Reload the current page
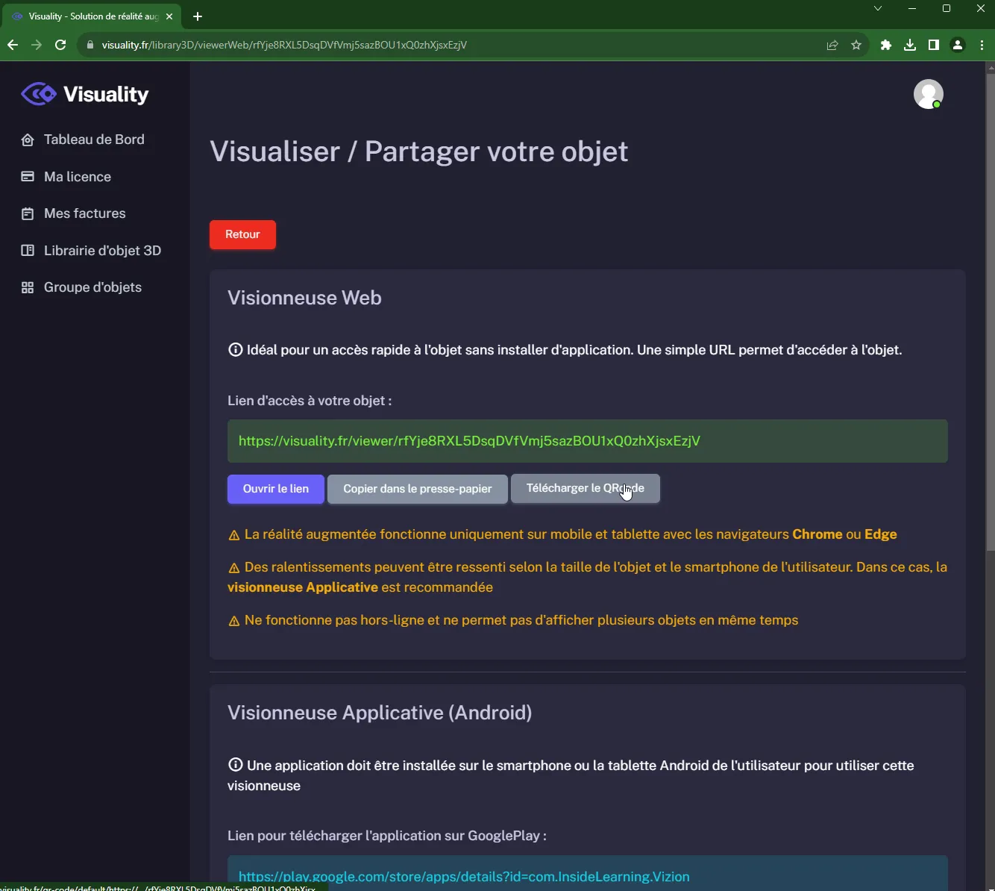 [60, 45]
